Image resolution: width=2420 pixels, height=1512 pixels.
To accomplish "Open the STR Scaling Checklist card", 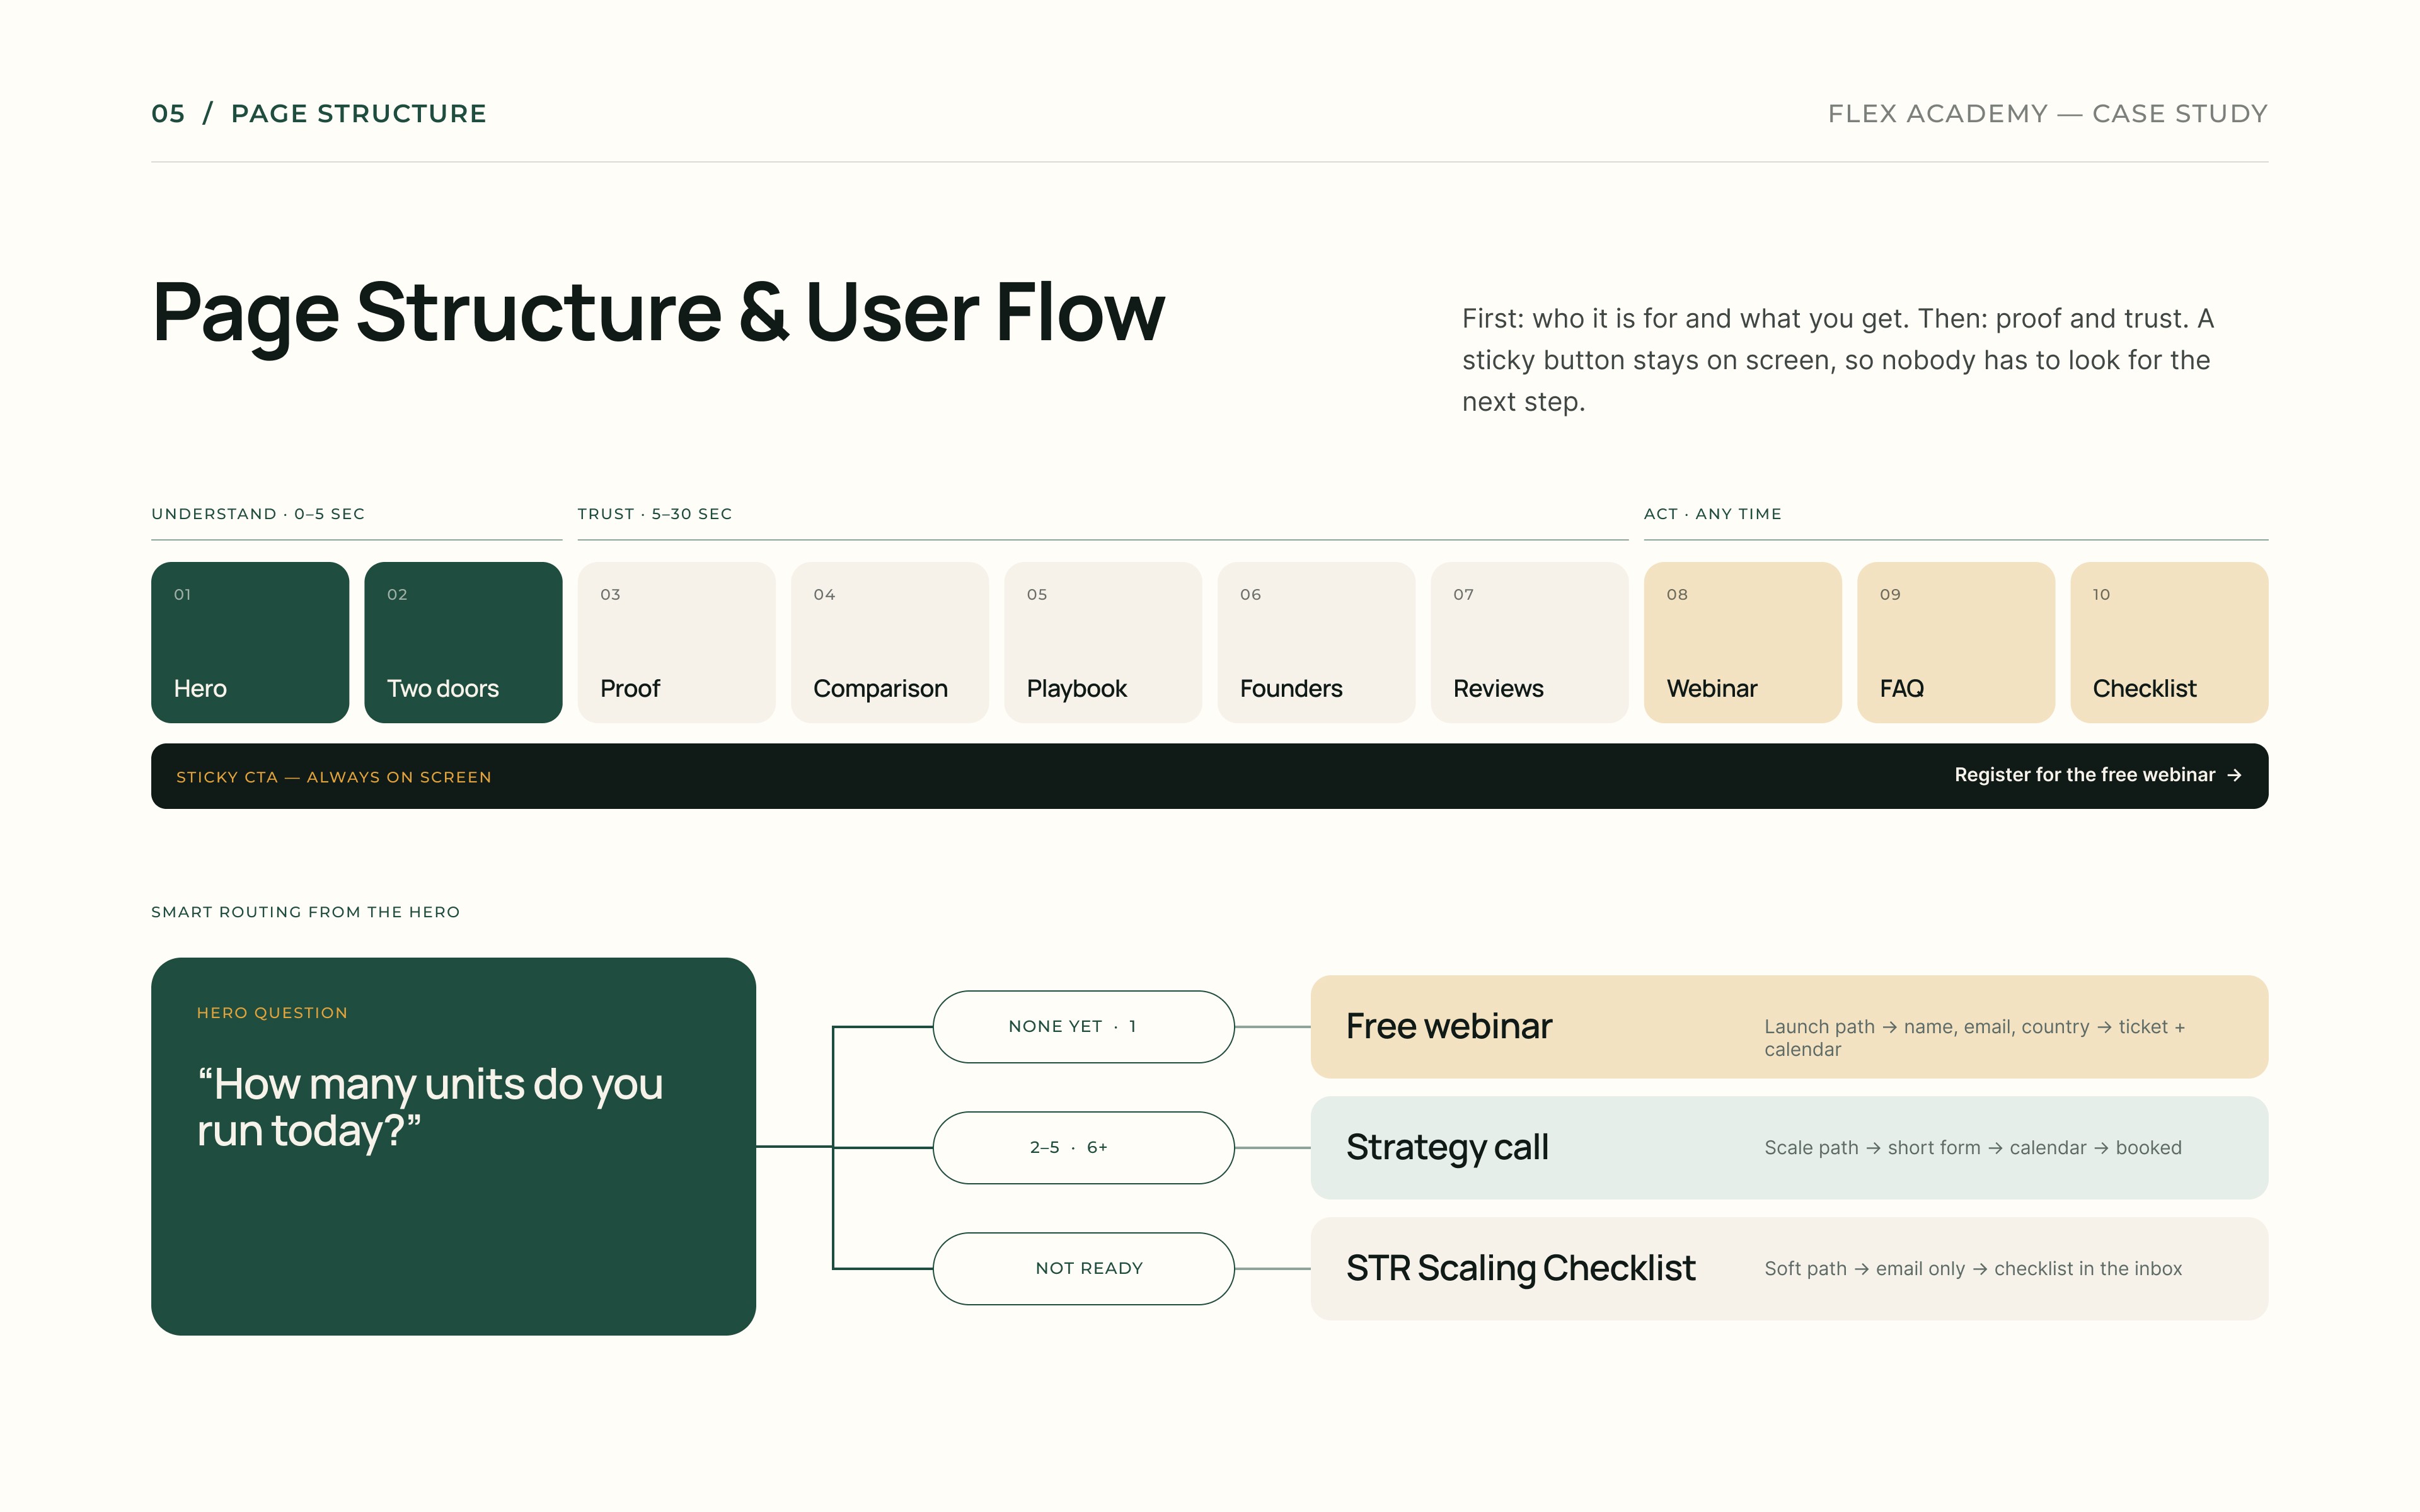I will pos(1789,1268).
